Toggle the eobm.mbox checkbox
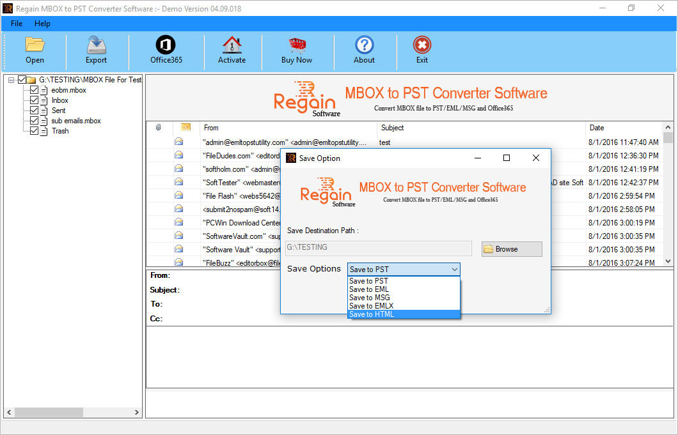This screenshot has width=678, height=435. coord(34,90)
